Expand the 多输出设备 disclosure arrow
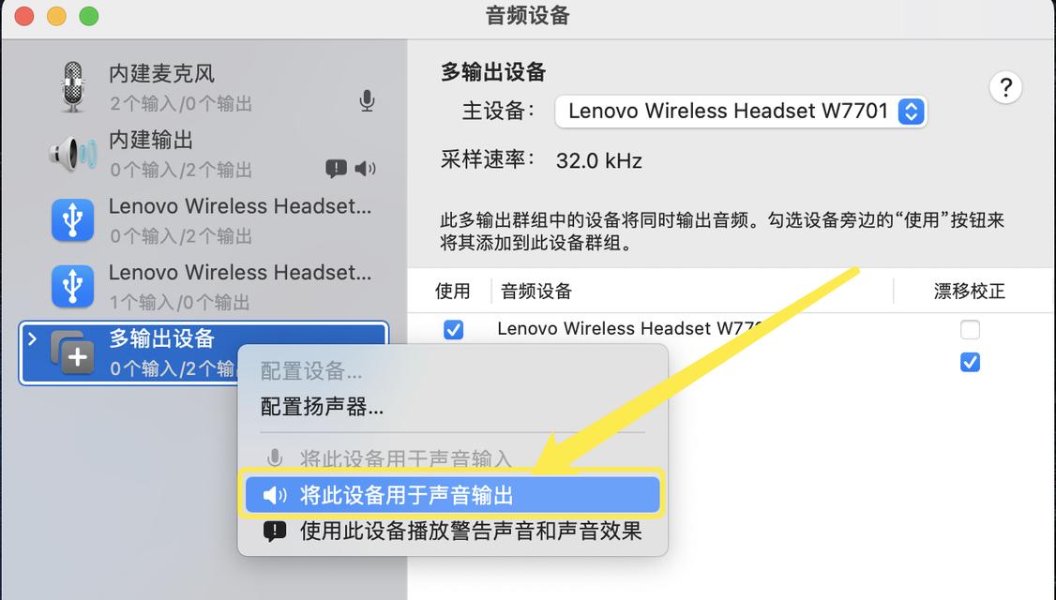This screenshot has width=1056, height=600. pyautogui.click(x=32, y=338)
